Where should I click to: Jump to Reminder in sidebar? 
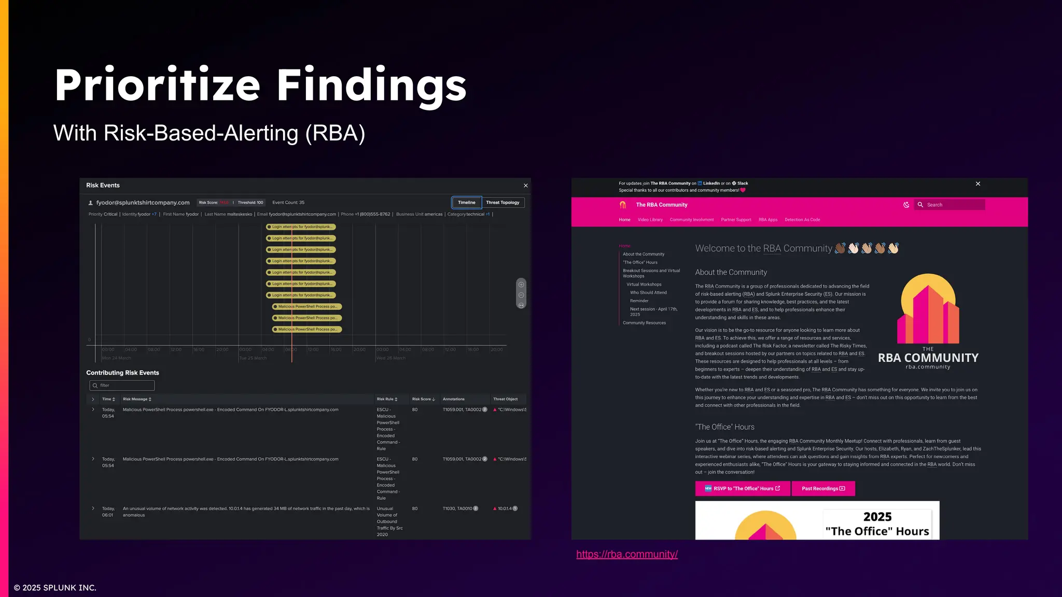tap(639, 301)
